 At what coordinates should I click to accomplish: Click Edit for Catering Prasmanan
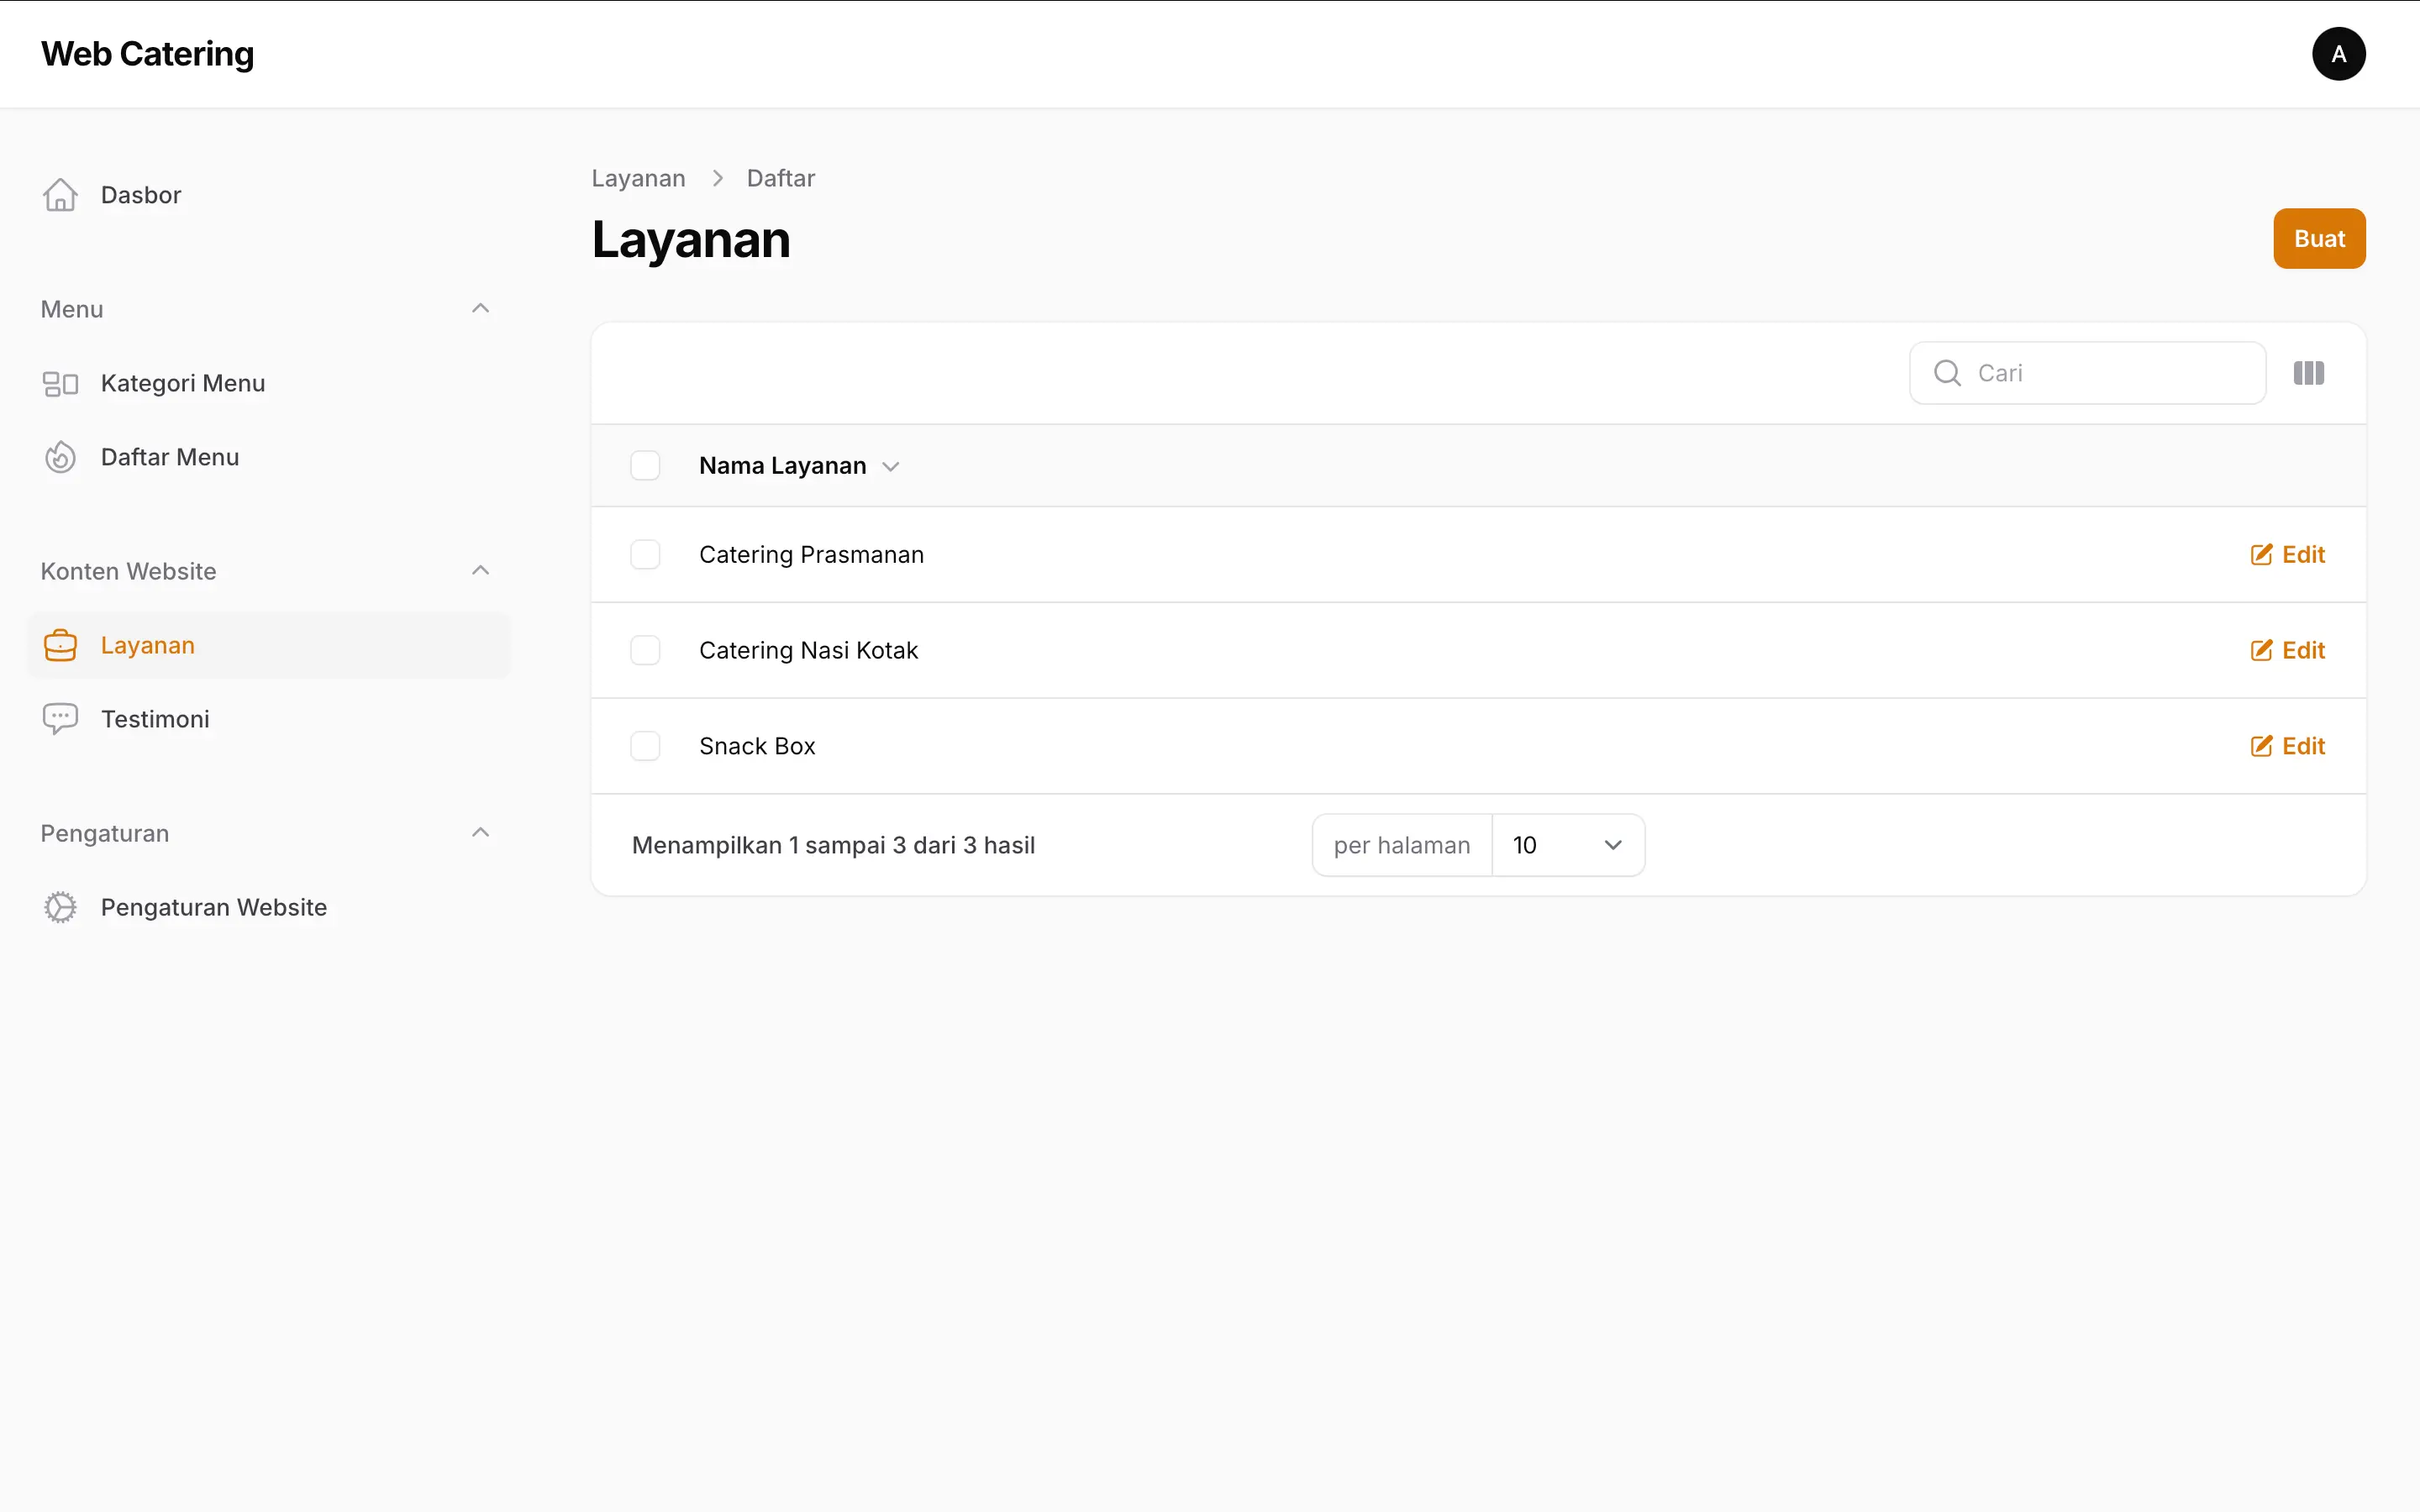pos(2288,555)
